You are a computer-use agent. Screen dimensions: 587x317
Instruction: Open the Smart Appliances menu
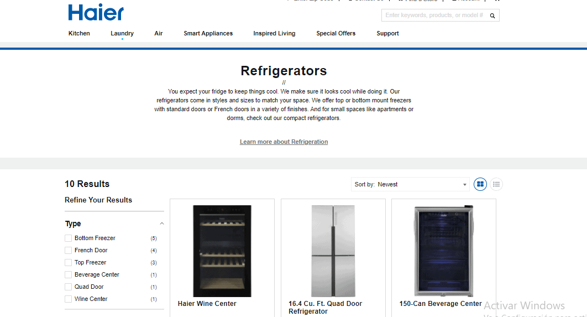point(208,33)
